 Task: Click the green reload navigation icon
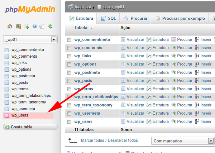pyautogui.click(x=51, y=26)
